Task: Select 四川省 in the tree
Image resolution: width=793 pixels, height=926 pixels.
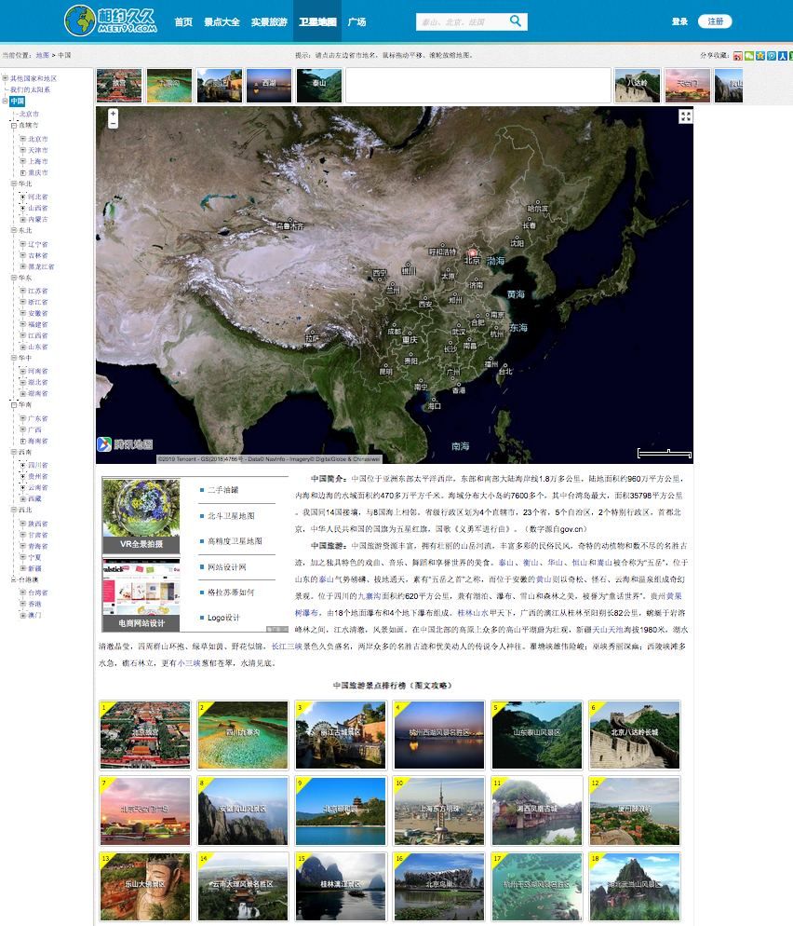Action: pyautogui.click(x=38, y=465)
